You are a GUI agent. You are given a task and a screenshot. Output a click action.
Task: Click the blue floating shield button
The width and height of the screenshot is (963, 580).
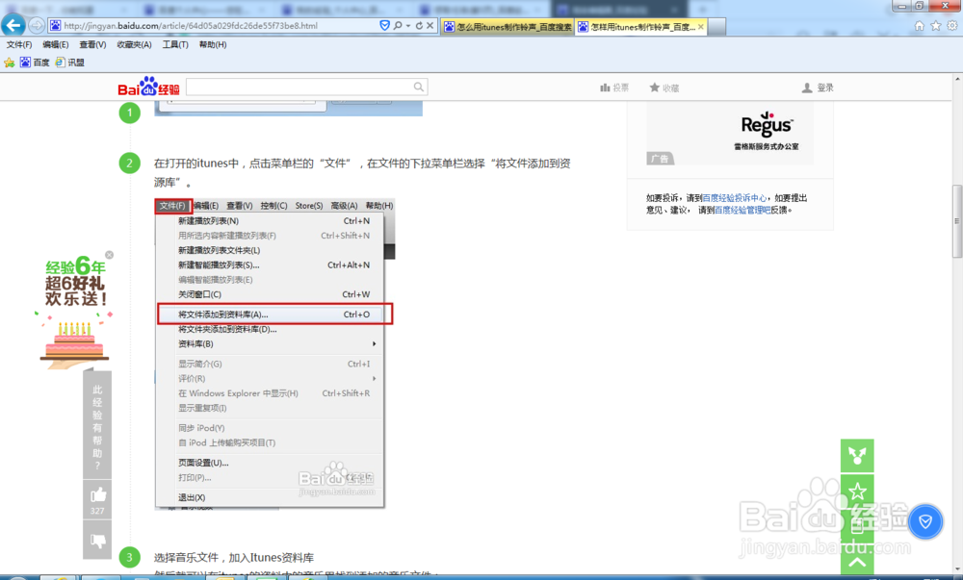[924, 521]
